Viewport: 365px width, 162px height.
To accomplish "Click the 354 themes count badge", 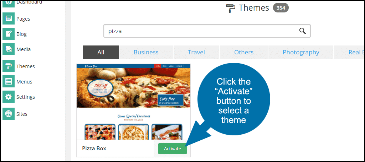I will pyautogui.click(x=281, y=8).
